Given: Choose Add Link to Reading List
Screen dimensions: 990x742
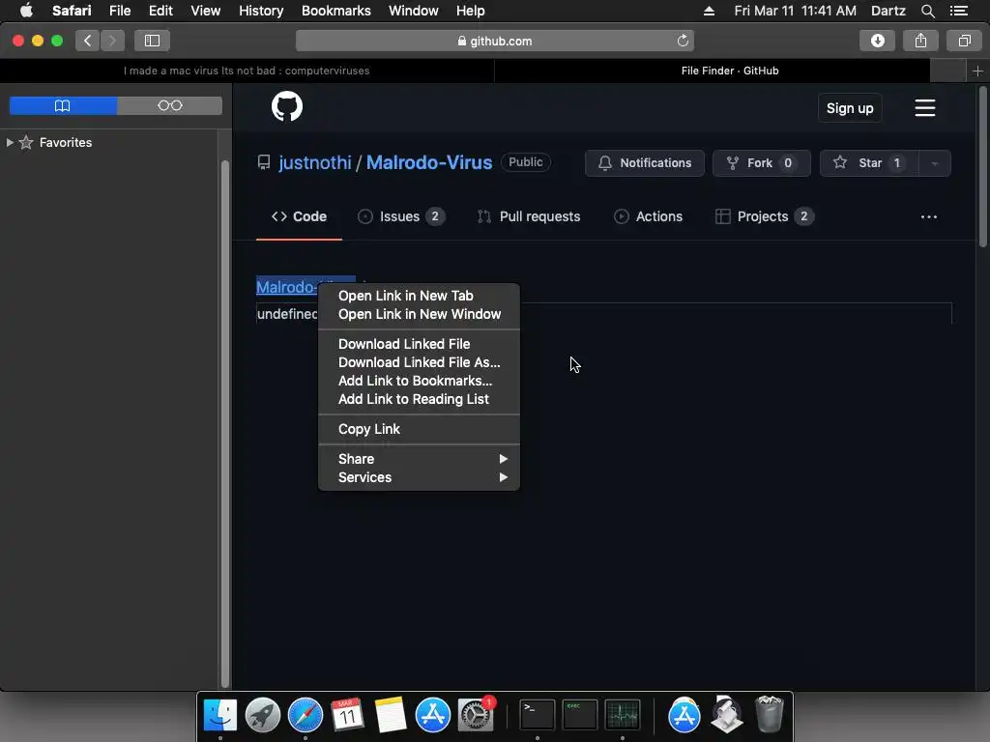Looking at the screenshot, I should [x=419, y=399].
